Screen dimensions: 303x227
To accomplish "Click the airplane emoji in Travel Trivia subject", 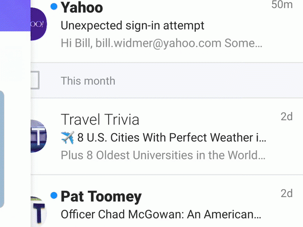I will (68, 137).
